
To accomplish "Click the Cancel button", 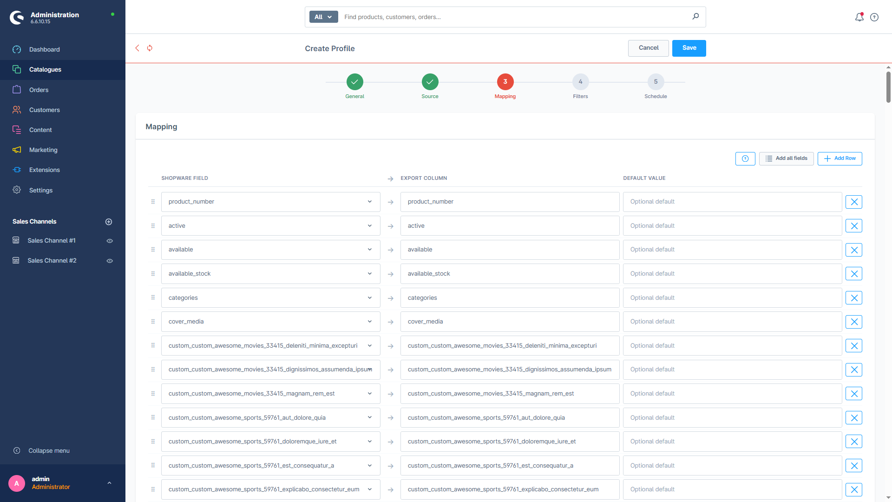I will (649, 48).
